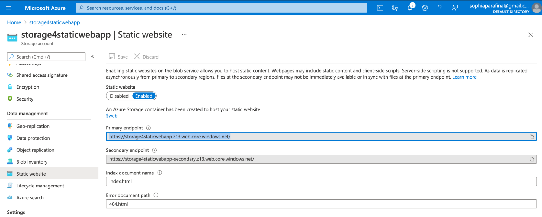The width and height of the screenshot is (542, 217).
Task: Click the Microsoft Azure logo text
Action: 45,8
